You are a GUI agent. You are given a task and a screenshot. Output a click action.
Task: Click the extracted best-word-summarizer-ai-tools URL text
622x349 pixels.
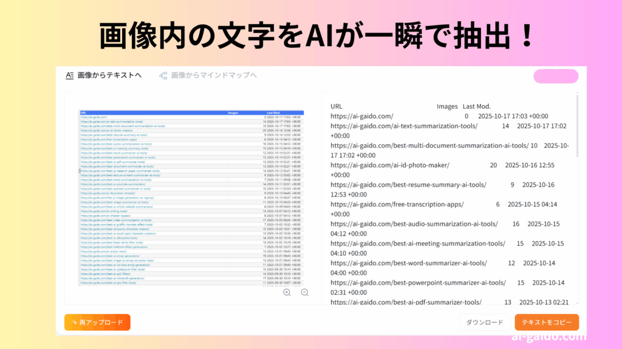(409, 263)
